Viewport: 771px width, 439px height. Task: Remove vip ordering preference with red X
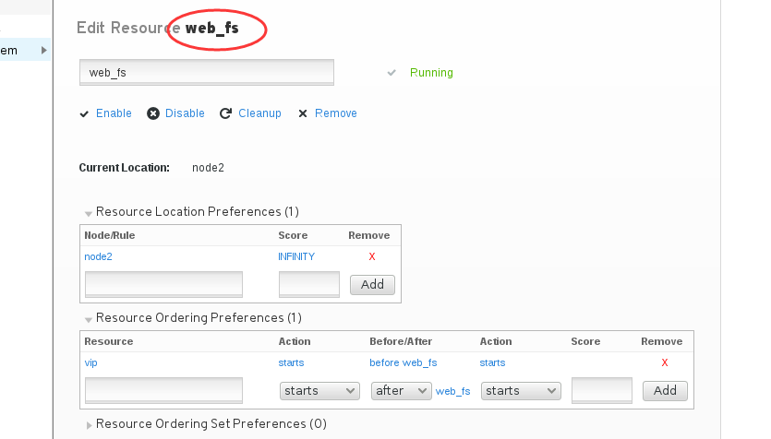point(665,362)
